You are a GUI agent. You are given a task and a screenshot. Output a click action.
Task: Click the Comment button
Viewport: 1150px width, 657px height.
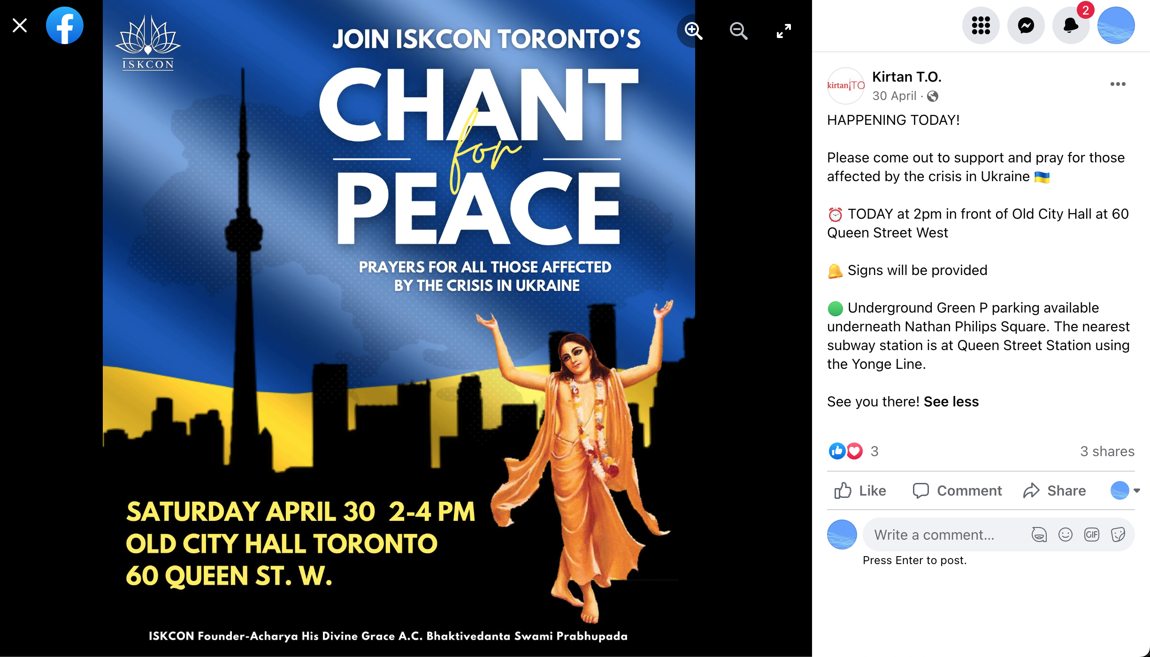[x=957, y=490]
